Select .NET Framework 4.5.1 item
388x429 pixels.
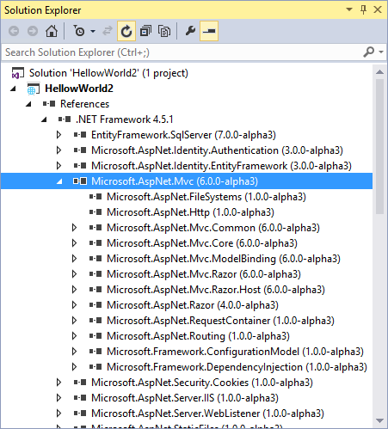[125, 120]
